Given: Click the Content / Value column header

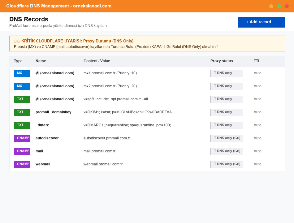Looking at the screenshot, I should click(97, 61).
